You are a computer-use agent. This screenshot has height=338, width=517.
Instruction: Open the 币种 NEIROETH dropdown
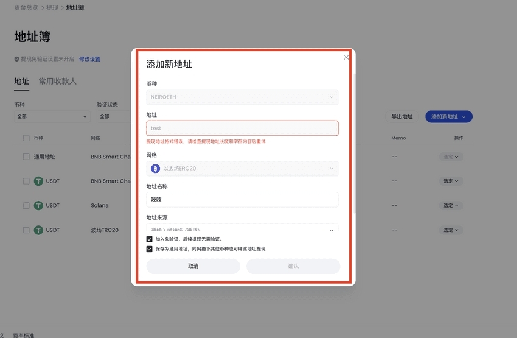pyautogui.click(x=242, y=97)
